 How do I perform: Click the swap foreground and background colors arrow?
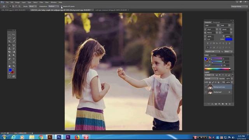pyautogui.click(x=14, y=69)
